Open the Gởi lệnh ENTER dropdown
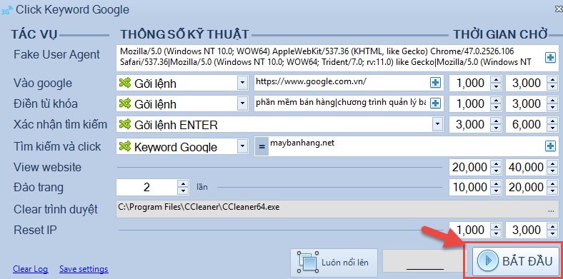The image size is (563, 279). click(437, 125)
